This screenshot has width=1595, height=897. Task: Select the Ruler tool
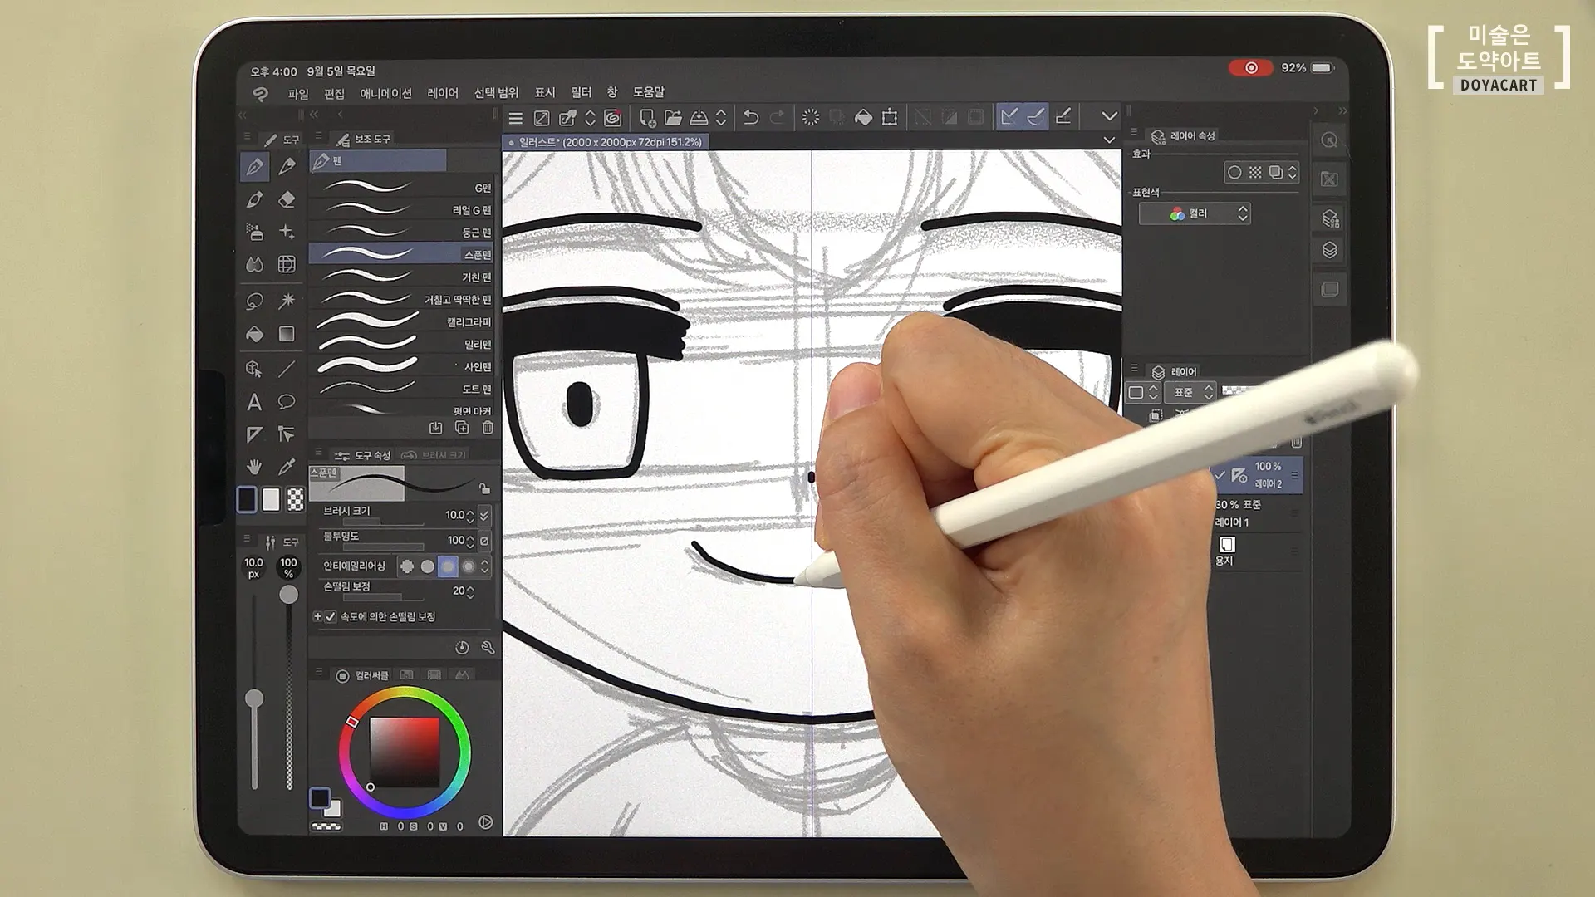click(x=254, y=434)
